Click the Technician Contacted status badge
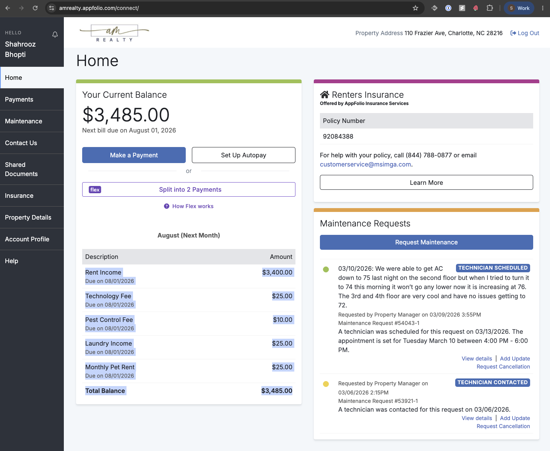 (493, 383)
